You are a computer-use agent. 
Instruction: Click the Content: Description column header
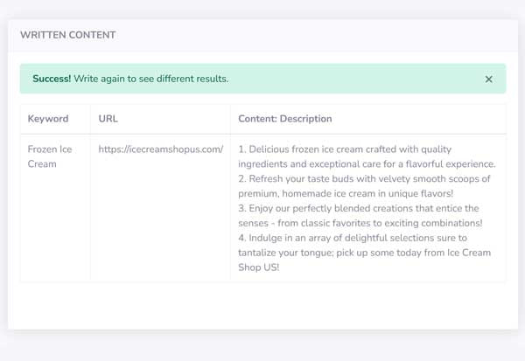click(285, 119)
